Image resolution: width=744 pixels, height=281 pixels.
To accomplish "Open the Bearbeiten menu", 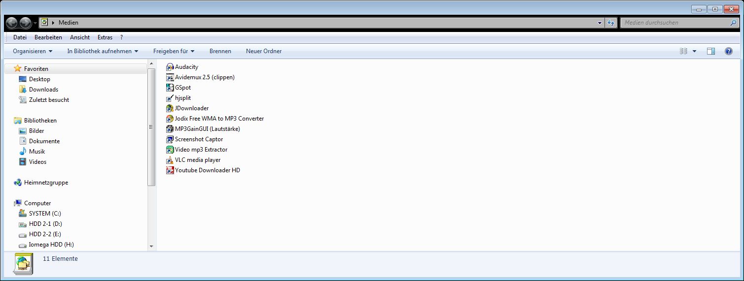I will (48, 37).
